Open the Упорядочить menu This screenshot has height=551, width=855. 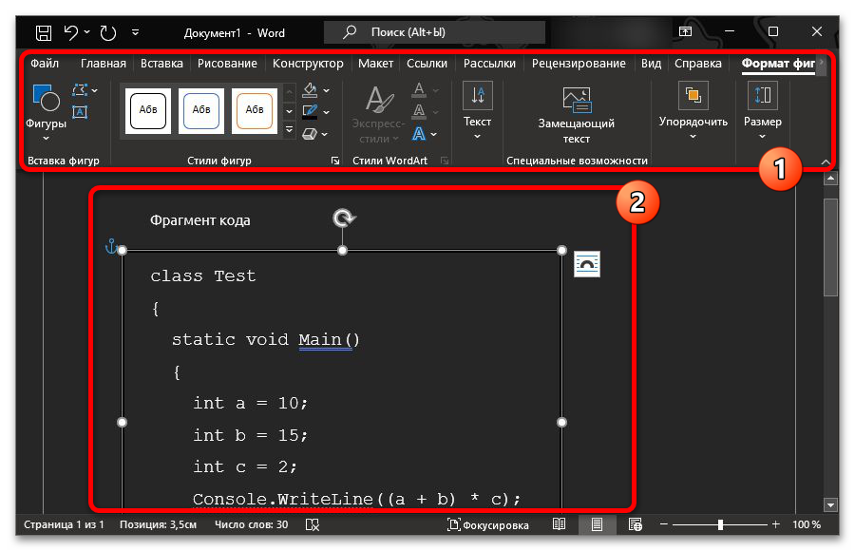click(x=693, y=111)
